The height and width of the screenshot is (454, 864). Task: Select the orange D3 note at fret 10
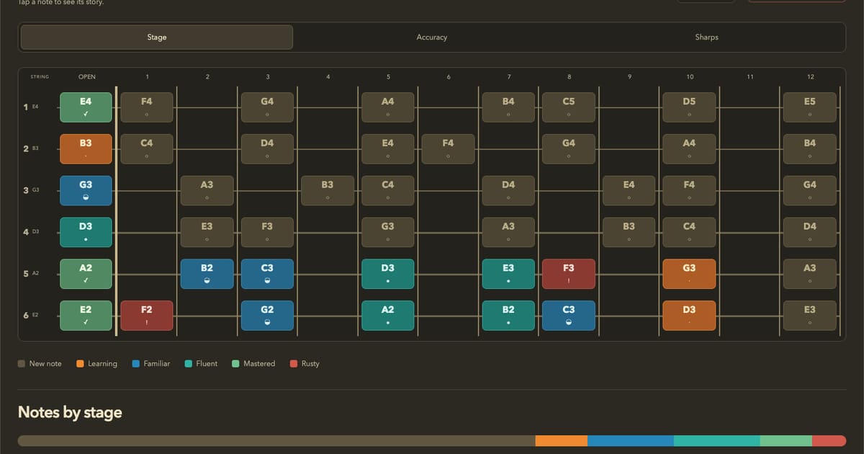click(689, 316)
